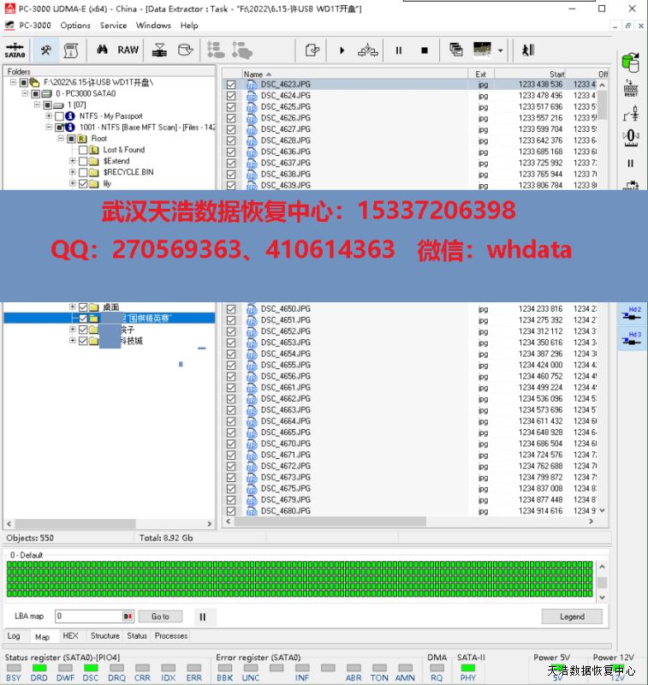Open the binoculars search tool
The width and height of the screenshot is (648, 685).
click(x=101, y=51)
